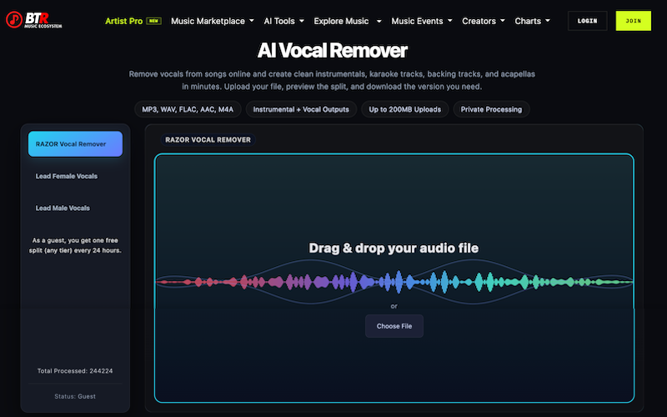Open the Artist Pro link
This screenshot has width=667, height=417.
coord(123,21)
